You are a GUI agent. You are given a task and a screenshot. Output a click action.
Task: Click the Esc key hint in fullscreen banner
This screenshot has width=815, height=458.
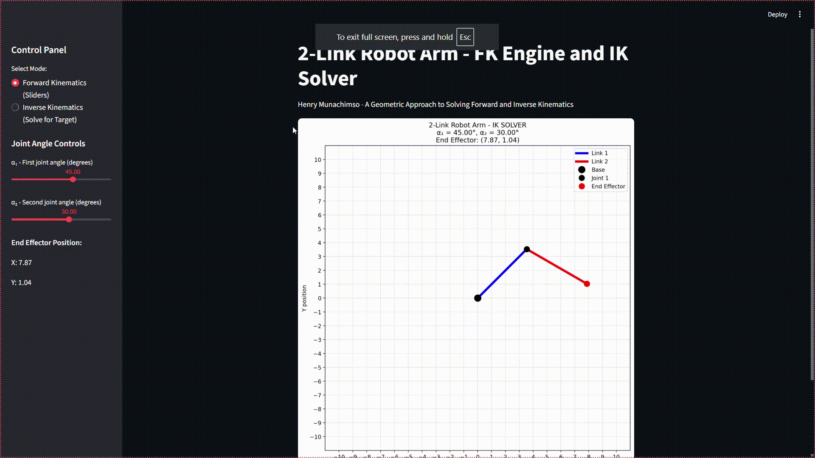[x=465, y=37]
